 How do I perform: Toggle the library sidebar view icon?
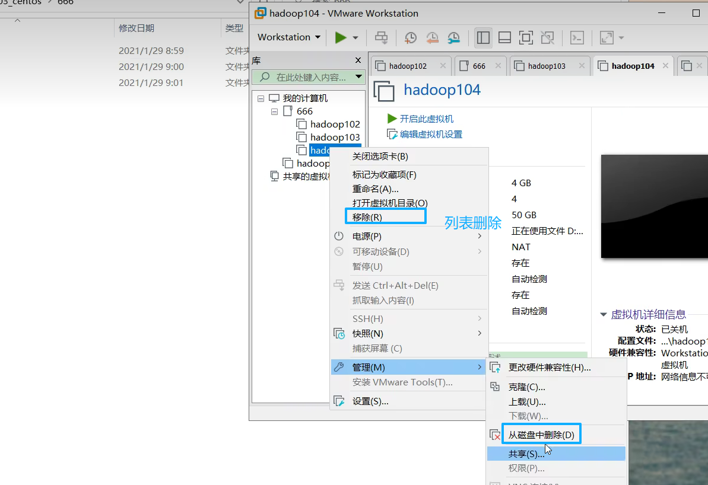(483, 37)
